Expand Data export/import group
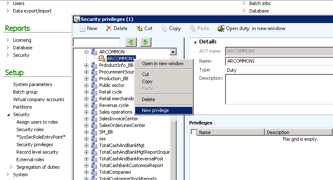 click(x=8, y=10)
